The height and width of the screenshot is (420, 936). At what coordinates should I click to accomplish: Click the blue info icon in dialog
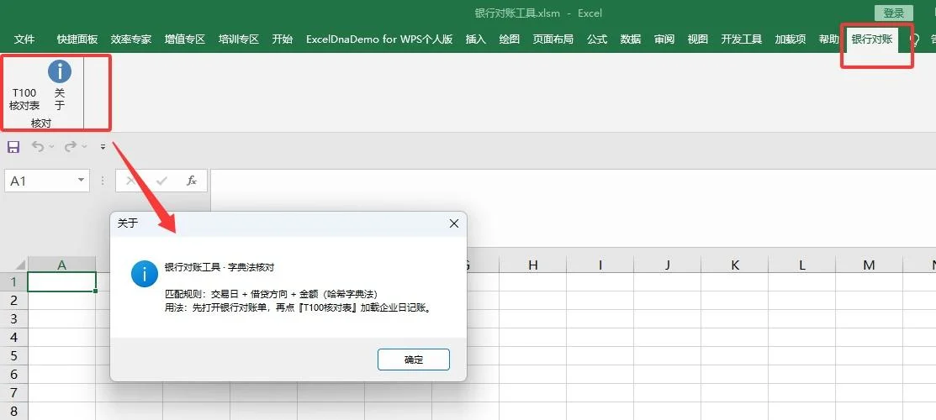145,274
